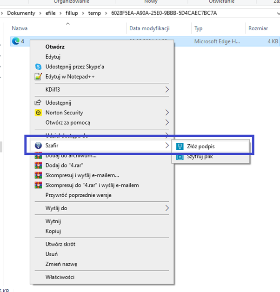Click Microsoft Edge H... type cell
This screenshot has height=292, width=280.
[217, 41]
